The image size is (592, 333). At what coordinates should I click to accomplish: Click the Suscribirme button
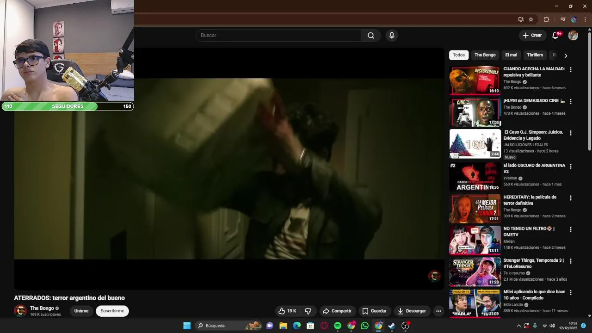(112, 311)
